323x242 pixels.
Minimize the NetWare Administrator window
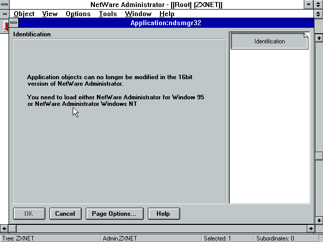pyautogui.click(x=308, y=5)
